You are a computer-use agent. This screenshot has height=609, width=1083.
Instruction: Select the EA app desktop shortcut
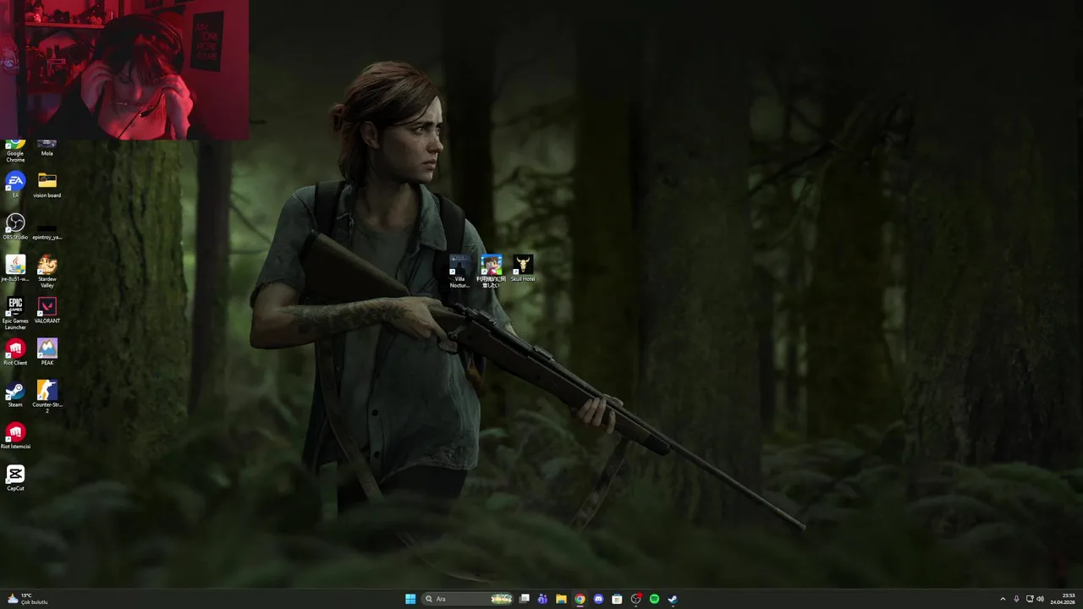tap(15, 184)
